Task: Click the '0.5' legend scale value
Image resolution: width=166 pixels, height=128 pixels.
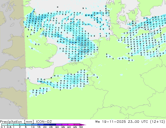Action: pyautogui.click(x=9, y=127)
